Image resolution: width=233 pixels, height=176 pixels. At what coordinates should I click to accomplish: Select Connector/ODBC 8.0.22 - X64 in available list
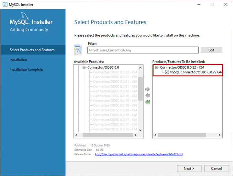pyautogui.click(x=115, y=72)
